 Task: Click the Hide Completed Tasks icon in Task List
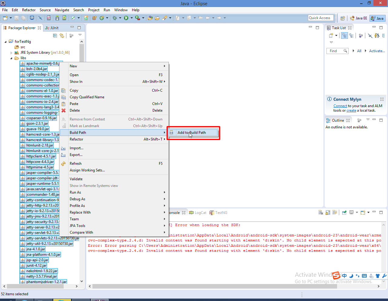pos(370,36)
